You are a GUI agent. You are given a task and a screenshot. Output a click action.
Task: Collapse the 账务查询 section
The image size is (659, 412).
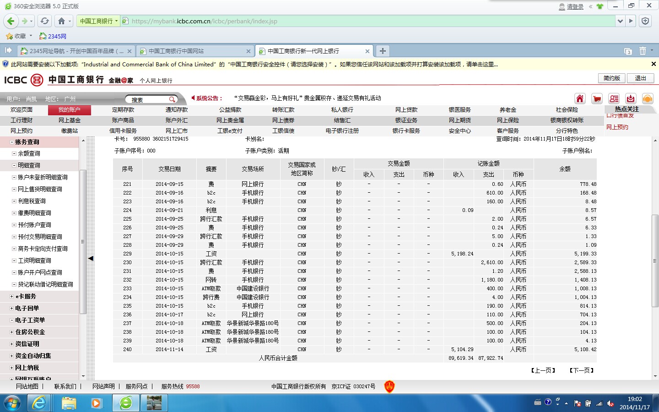coord(12,142)
